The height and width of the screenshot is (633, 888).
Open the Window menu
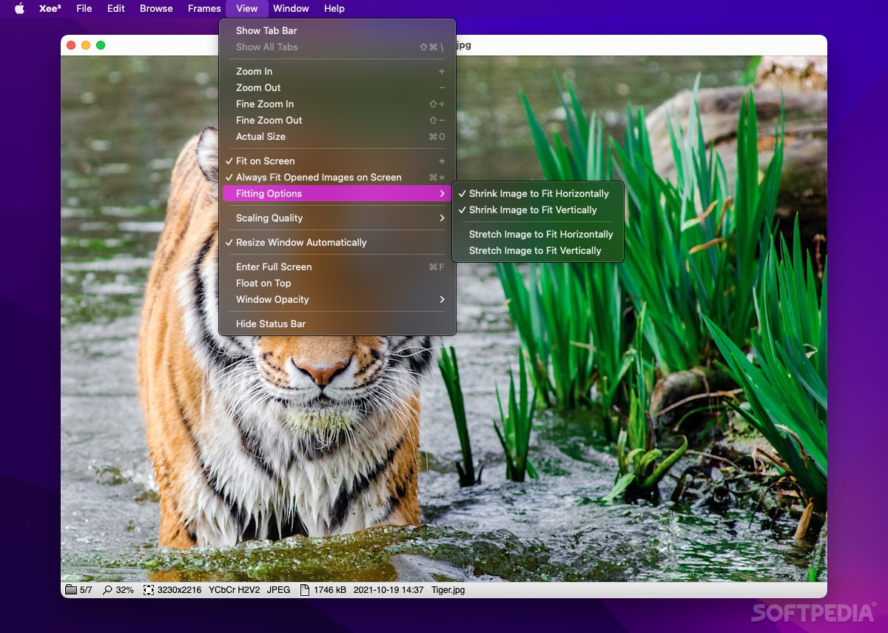(291, 8)
